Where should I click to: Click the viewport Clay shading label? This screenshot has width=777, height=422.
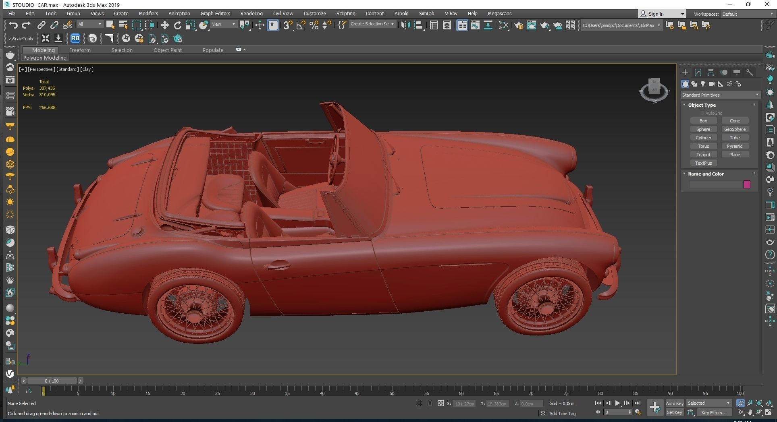[87, 69]
